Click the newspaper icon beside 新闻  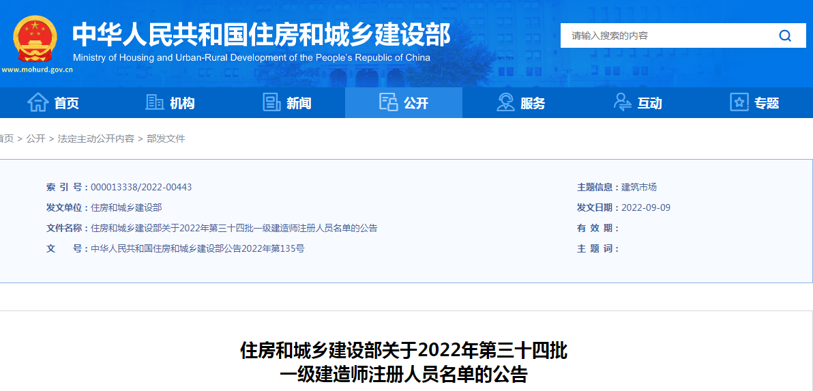pyautogui.click(x=271, y=102)
